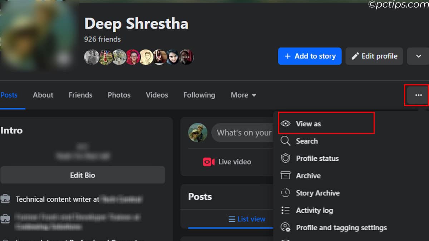The width and height of the screenshot is (429, 241).
Task: Click the What's on your mind field
Action: [245, 132]
